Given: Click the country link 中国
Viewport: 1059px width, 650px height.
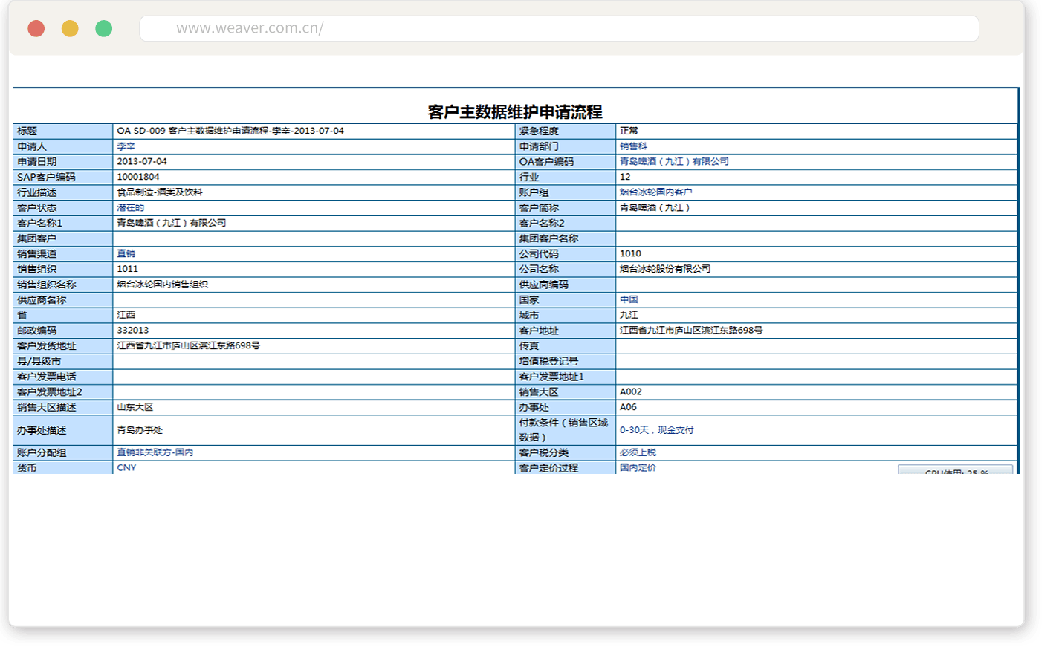Looking at the screenshot, I should [x=629, y=299].
